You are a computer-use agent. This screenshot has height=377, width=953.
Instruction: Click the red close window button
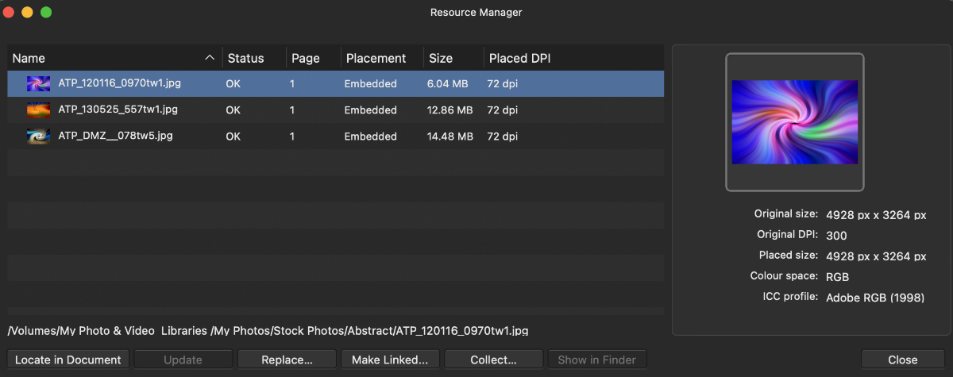[x=9, y=13]
